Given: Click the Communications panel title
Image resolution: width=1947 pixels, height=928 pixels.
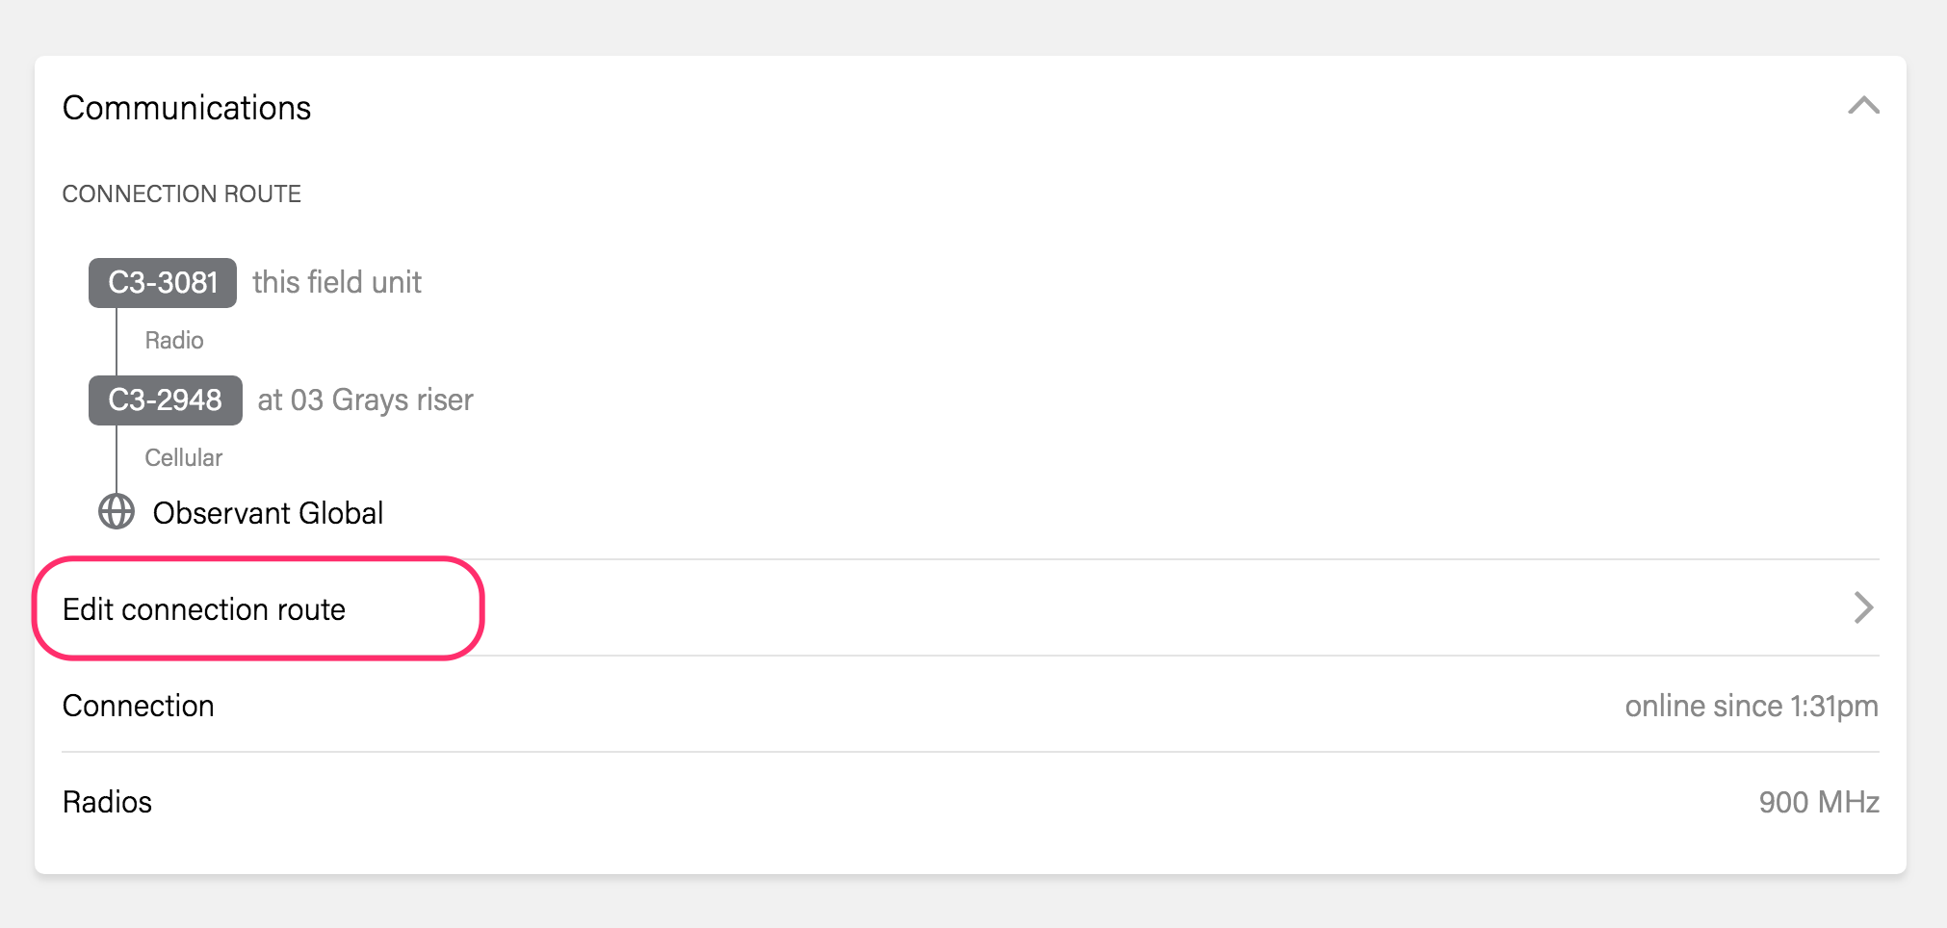Looking at the screenshot, I should 187,108.
